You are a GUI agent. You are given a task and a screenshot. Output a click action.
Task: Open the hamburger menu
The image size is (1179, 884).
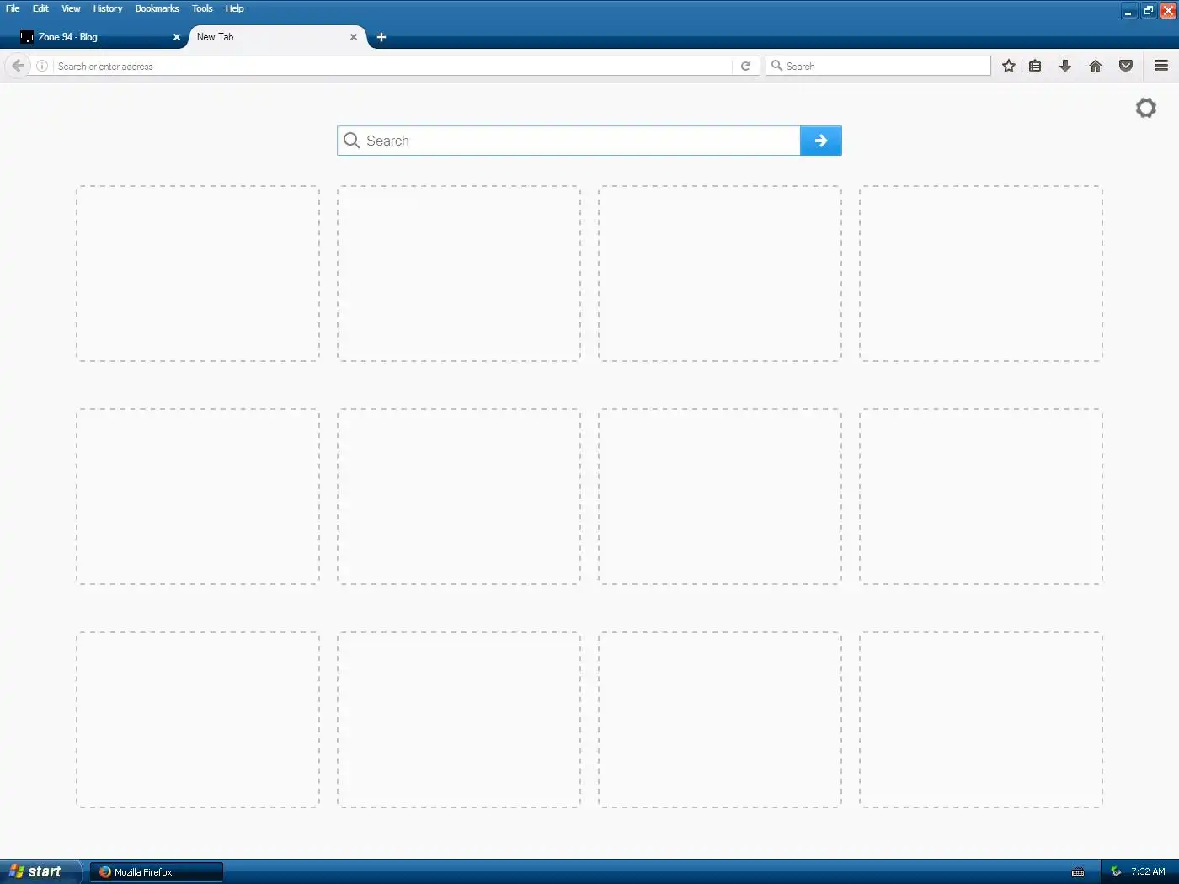click(x=1161, y=66)
